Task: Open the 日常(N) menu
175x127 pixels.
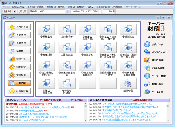Action: 31,7
